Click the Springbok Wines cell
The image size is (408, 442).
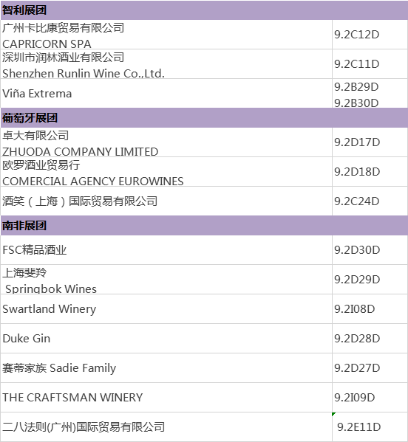pyautogui.click(x=166, y=280)
